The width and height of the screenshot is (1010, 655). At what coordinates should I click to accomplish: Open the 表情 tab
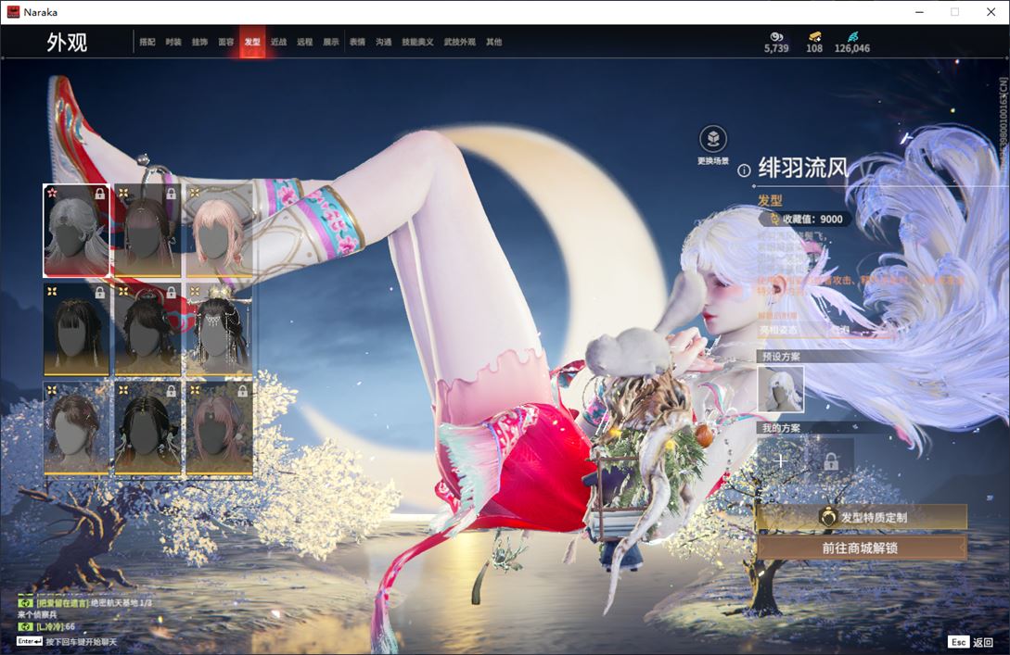(x=357, y=42)
